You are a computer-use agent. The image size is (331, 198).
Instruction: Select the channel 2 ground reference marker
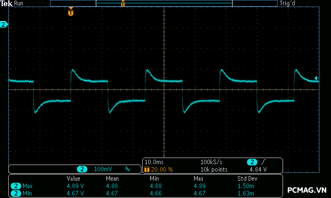4,25
